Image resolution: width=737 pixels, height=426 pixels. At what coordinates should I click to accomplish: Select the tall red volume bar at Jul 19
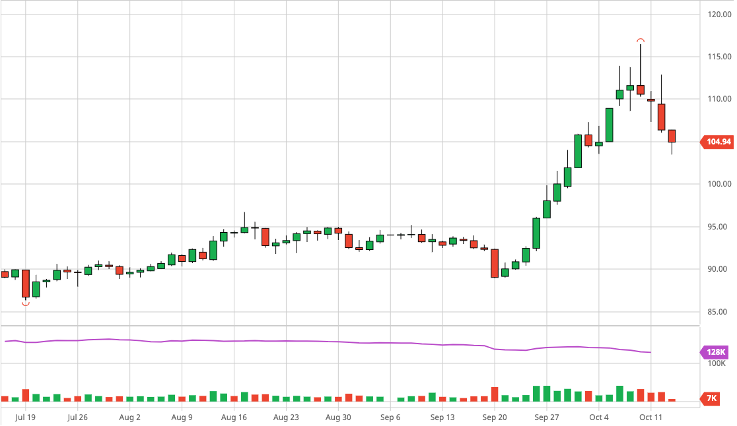26,395
